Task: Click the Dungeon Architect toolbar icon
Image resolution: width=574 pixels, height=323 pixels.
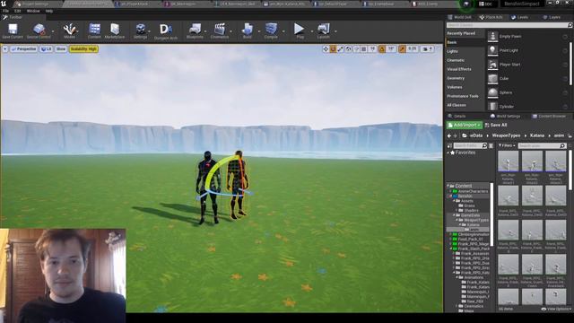Action: coord(165,29)
